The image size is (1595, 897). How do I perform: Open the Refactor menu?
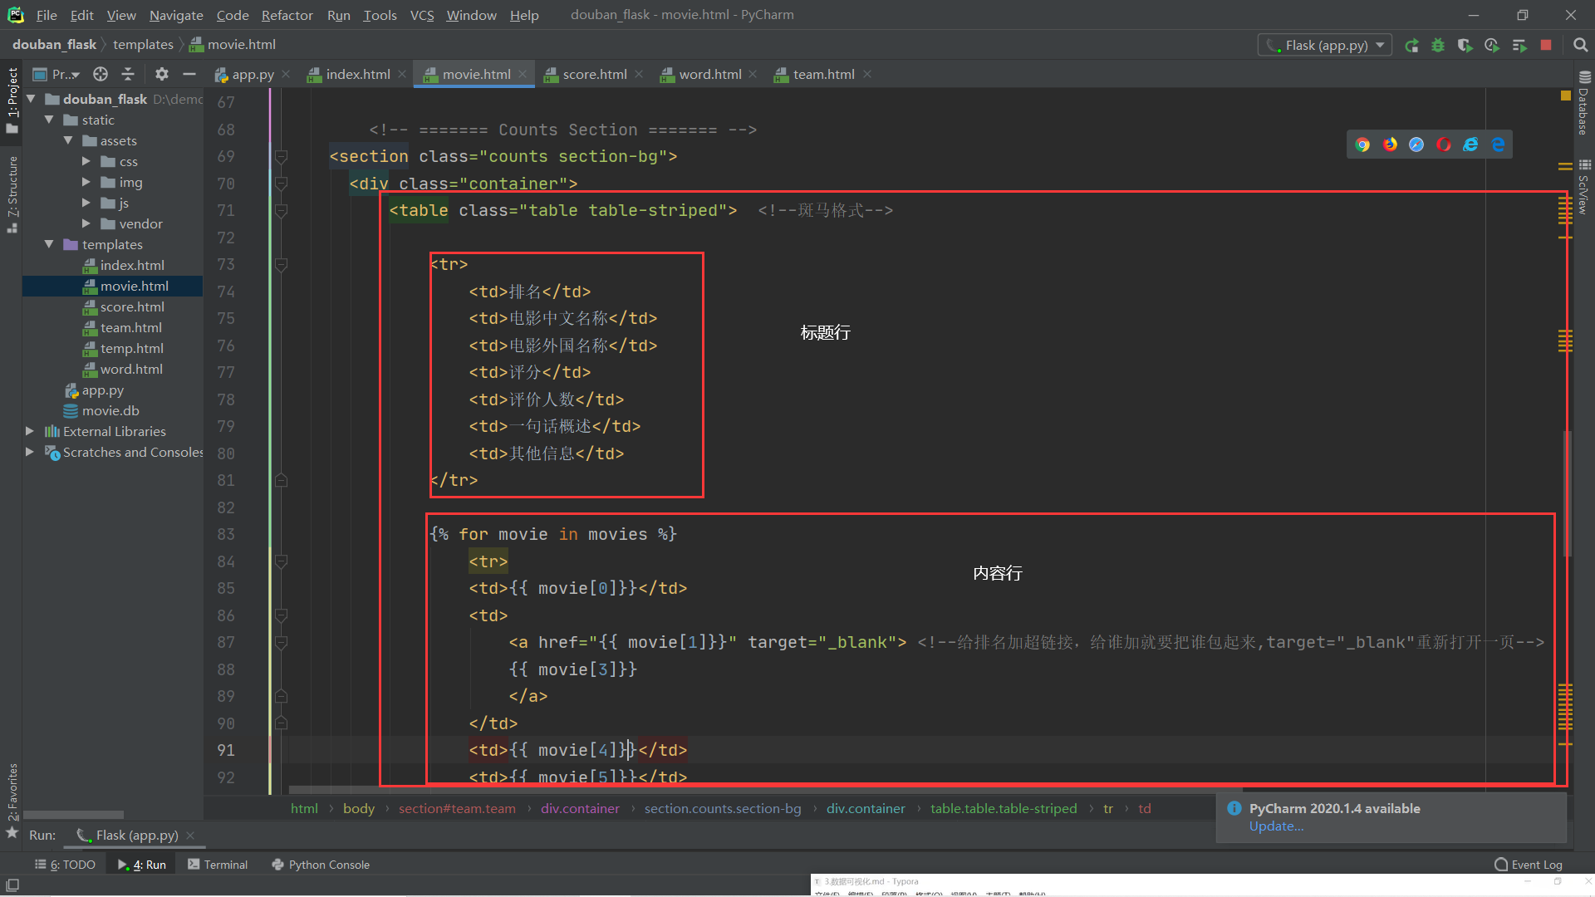pyautogui.click(x=287, y=15)
